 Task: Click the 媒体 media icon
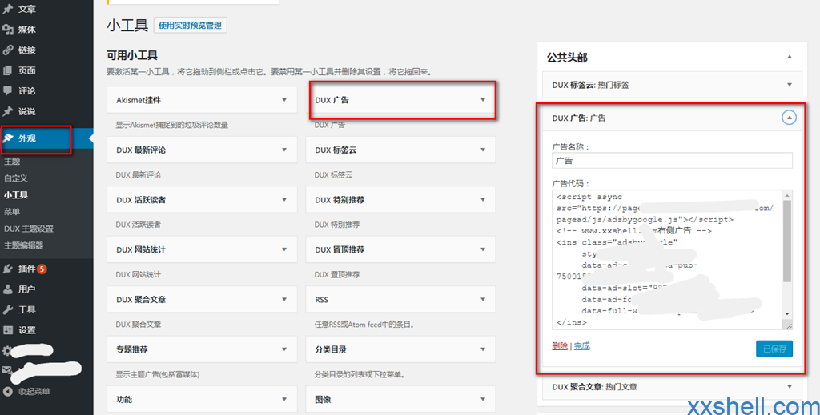8,30
